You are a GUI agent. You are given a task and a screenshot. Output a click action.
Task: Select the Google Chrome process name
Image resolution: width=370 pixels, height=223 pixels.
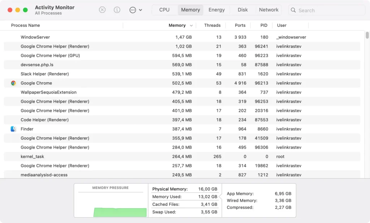36,83
